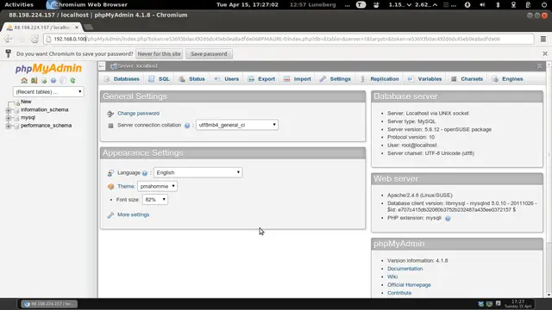
Task: Open the Variables tab
Action: pos(424,79)
